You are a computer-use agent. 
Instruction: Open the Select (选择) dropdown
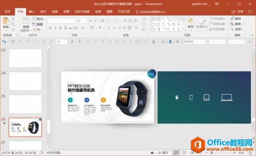[x=237, y=29]
